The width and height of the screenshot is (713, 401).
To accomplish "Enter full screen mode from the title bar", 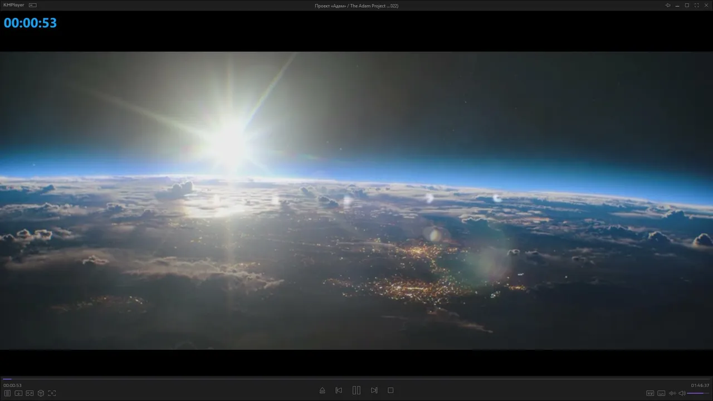I will tap(696, 6).
